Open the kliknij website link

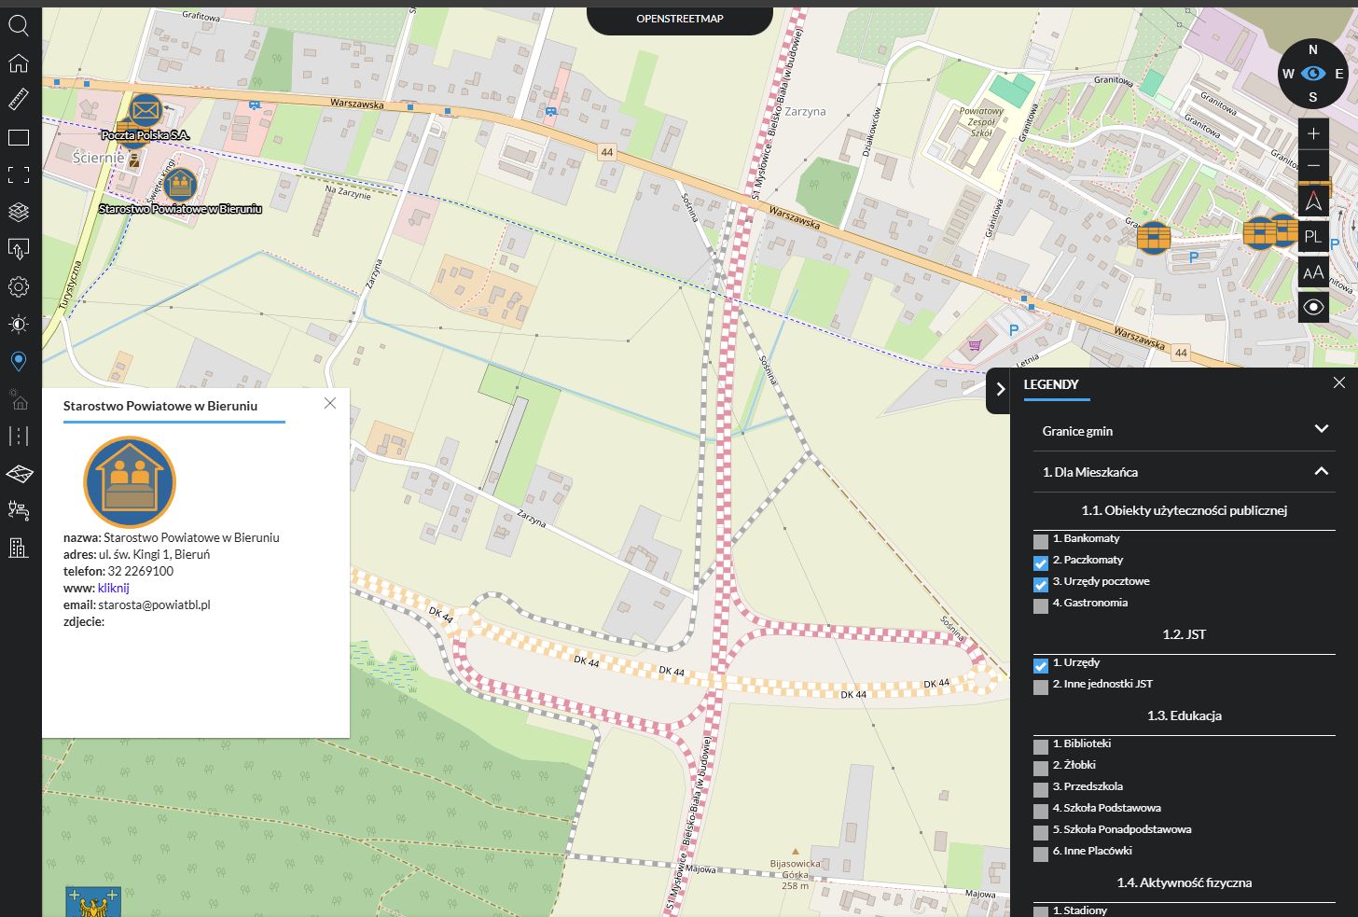113,588
